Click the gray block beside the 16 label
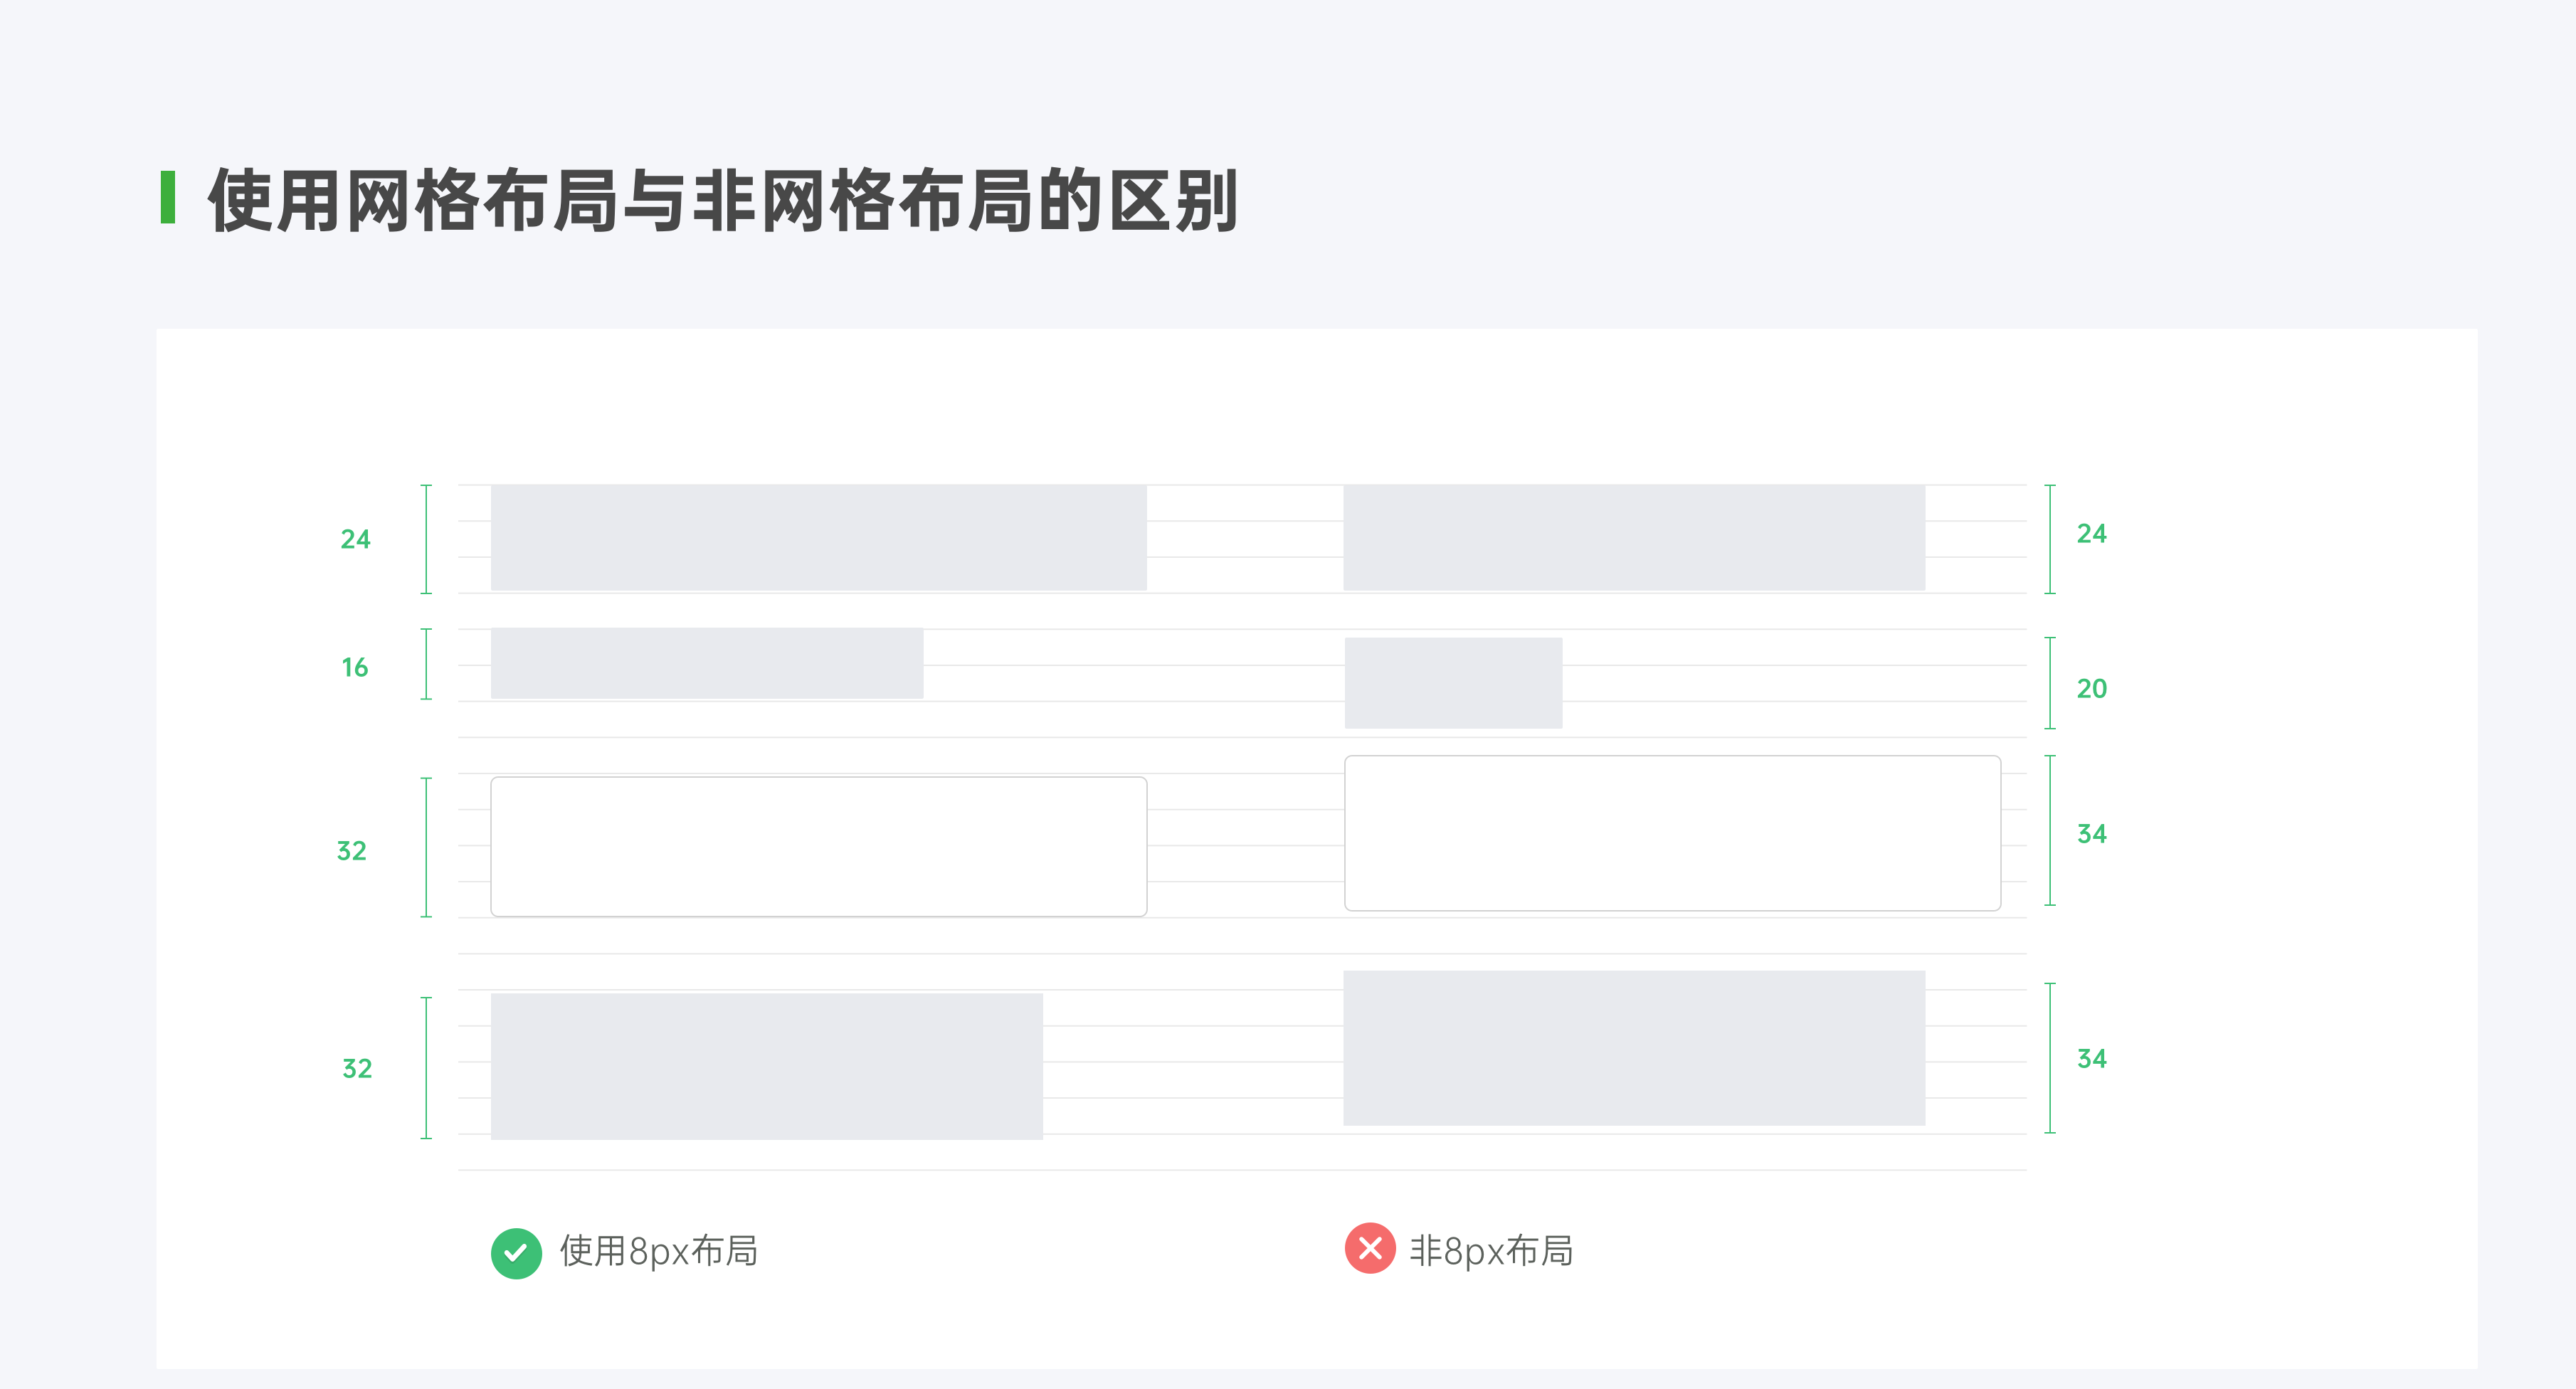This screenshot has width=2576, height=1389. [707, 663]
